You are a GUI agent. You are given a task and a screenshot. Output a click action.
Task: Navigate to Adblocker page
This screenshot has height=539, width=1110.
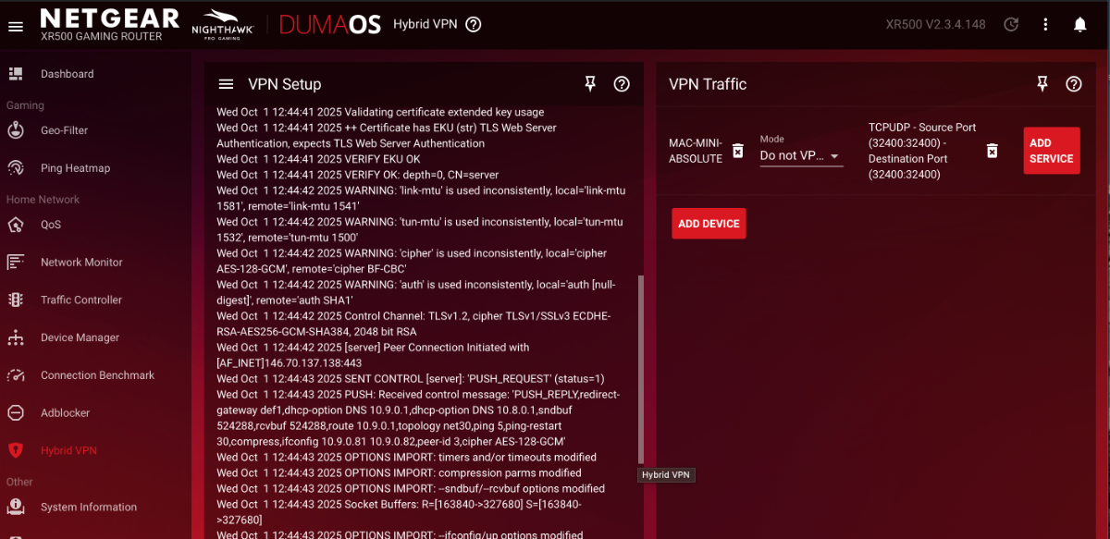pos(65,413)
